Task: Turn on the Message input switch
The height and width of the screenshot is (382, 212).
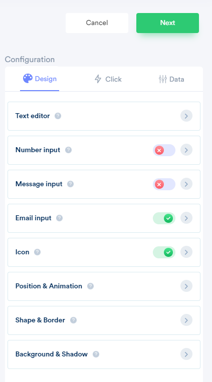Action: click(x=164, y=184)
